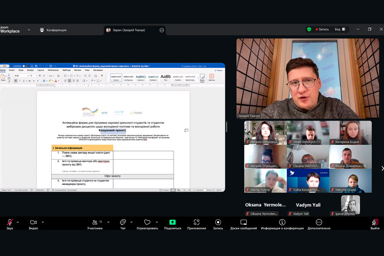Unmute microphone with the Звук button
384x256 pixels.
click(x=9, y=222)
